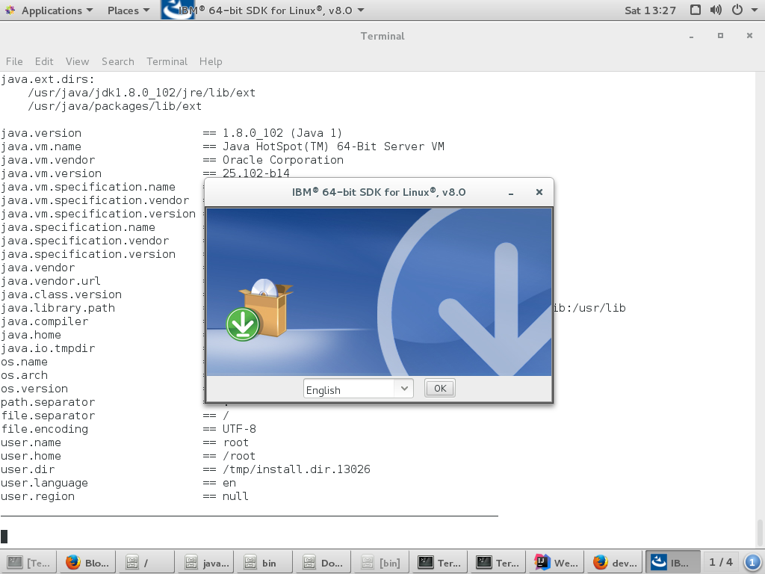Minimize the Terminal window
The height and width of the screenshot is (574, 765).
tap(691, 37)
